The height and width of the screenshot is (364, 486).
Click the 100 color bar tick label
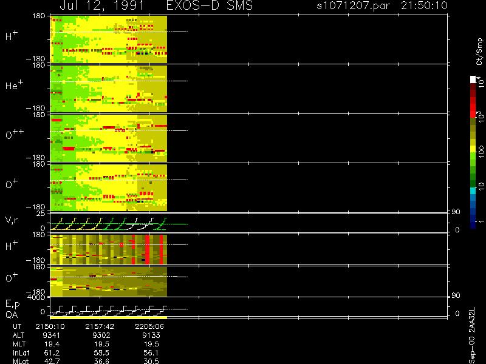(481, 152)
